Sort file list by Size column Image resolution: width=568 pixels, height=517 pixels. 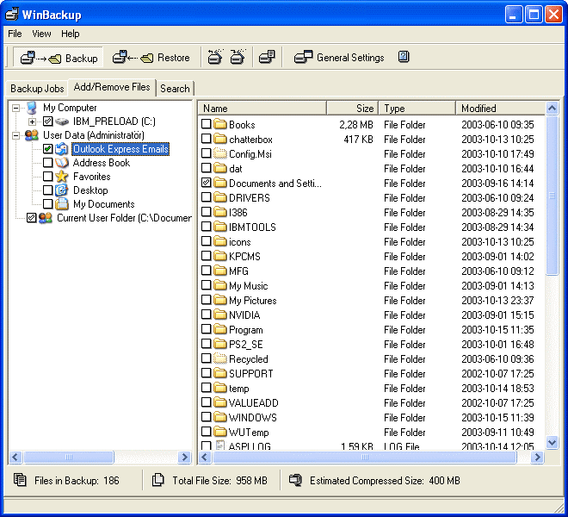pyautogui.click(x=353, y=108)
